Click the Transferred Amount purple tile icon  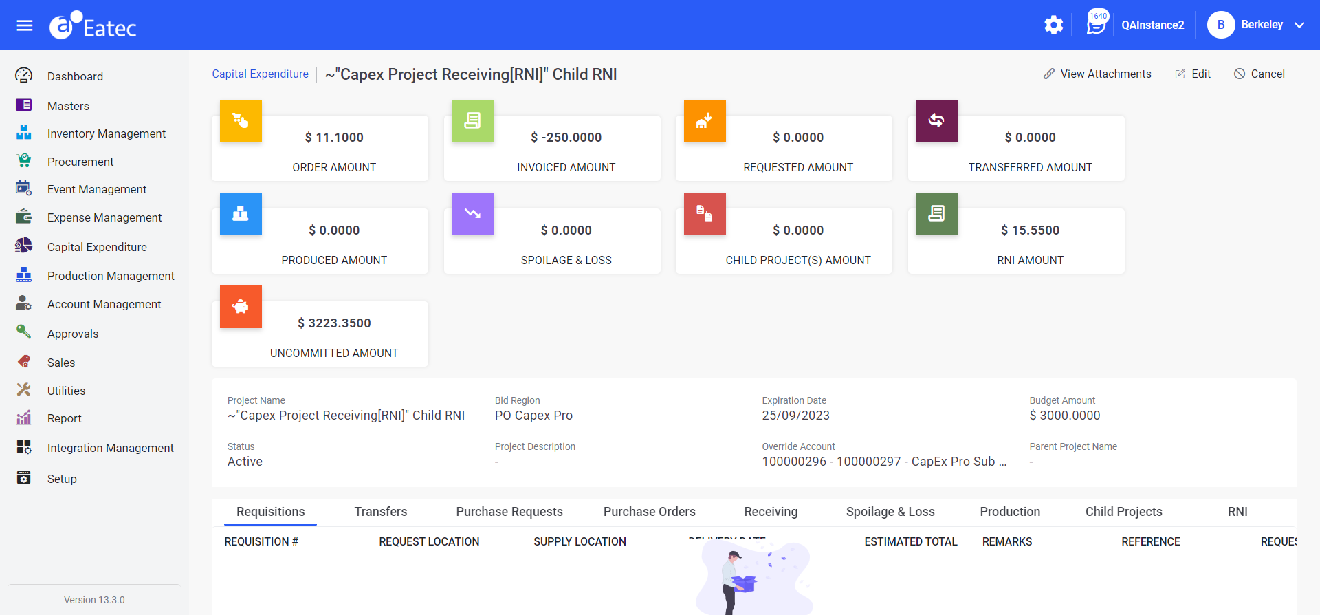pos(936,121)
